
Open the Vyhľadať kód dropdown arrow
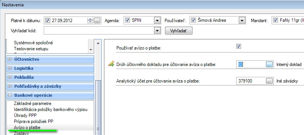tap(157, 31)
